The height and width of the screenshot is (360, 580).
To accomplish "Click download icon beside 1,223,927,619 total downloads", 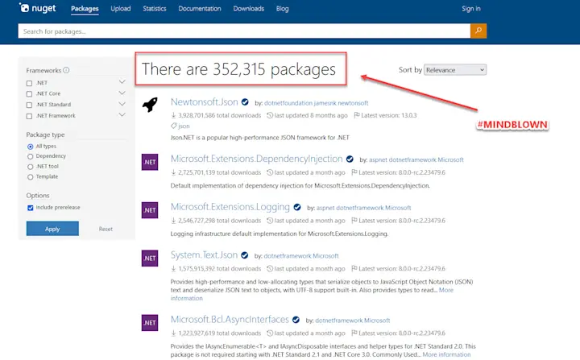I will coord(173,333).
